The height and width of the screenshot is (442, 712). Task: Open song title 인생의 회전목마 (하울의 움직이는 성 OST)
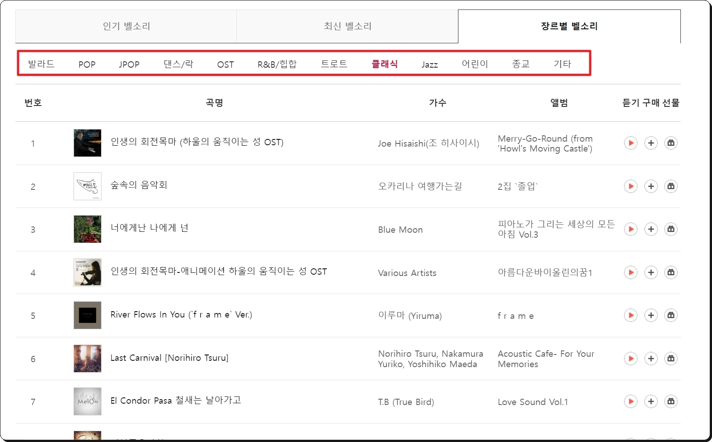tap(197, 142)
